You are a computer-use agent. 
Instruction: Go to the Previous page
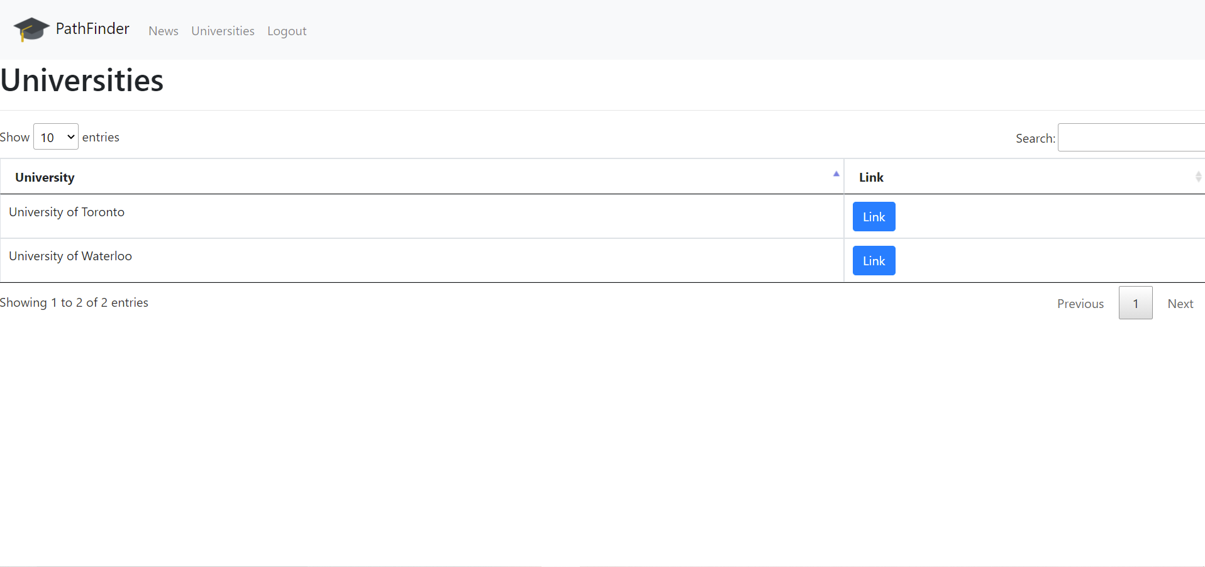click(x=1080, y=304)
